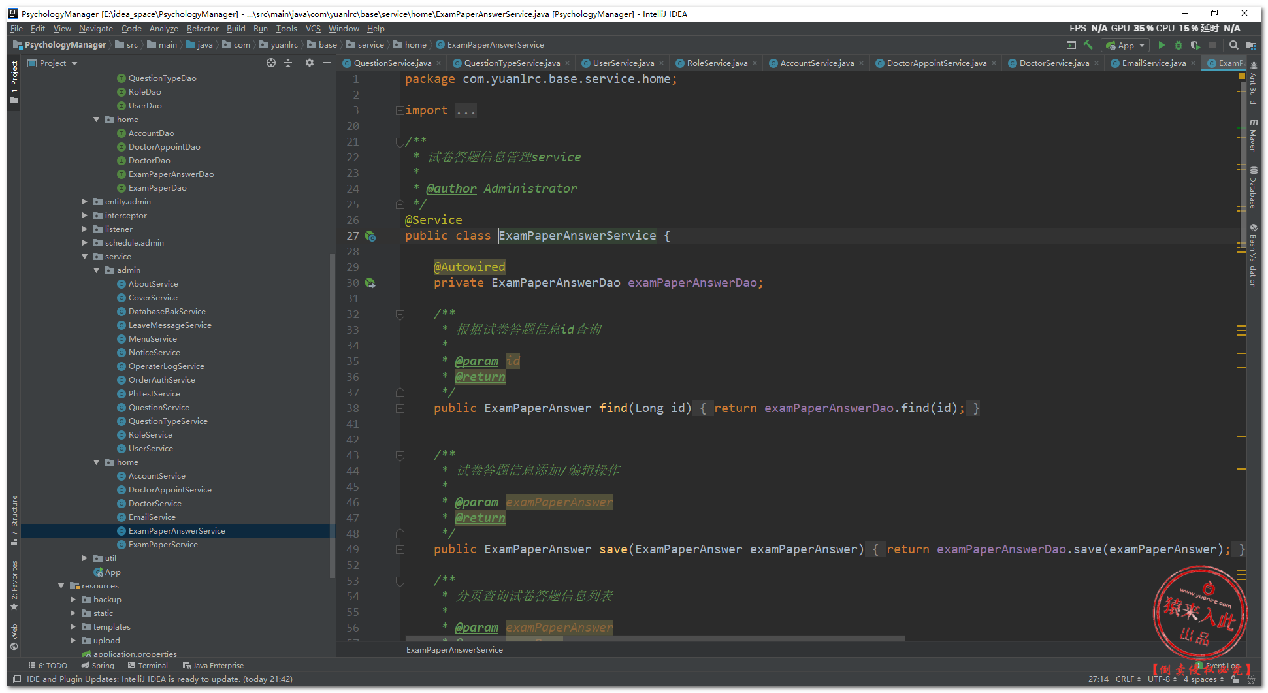Open ExamPaperService in the project tree
1268x693 pixels.
[163, 545]
